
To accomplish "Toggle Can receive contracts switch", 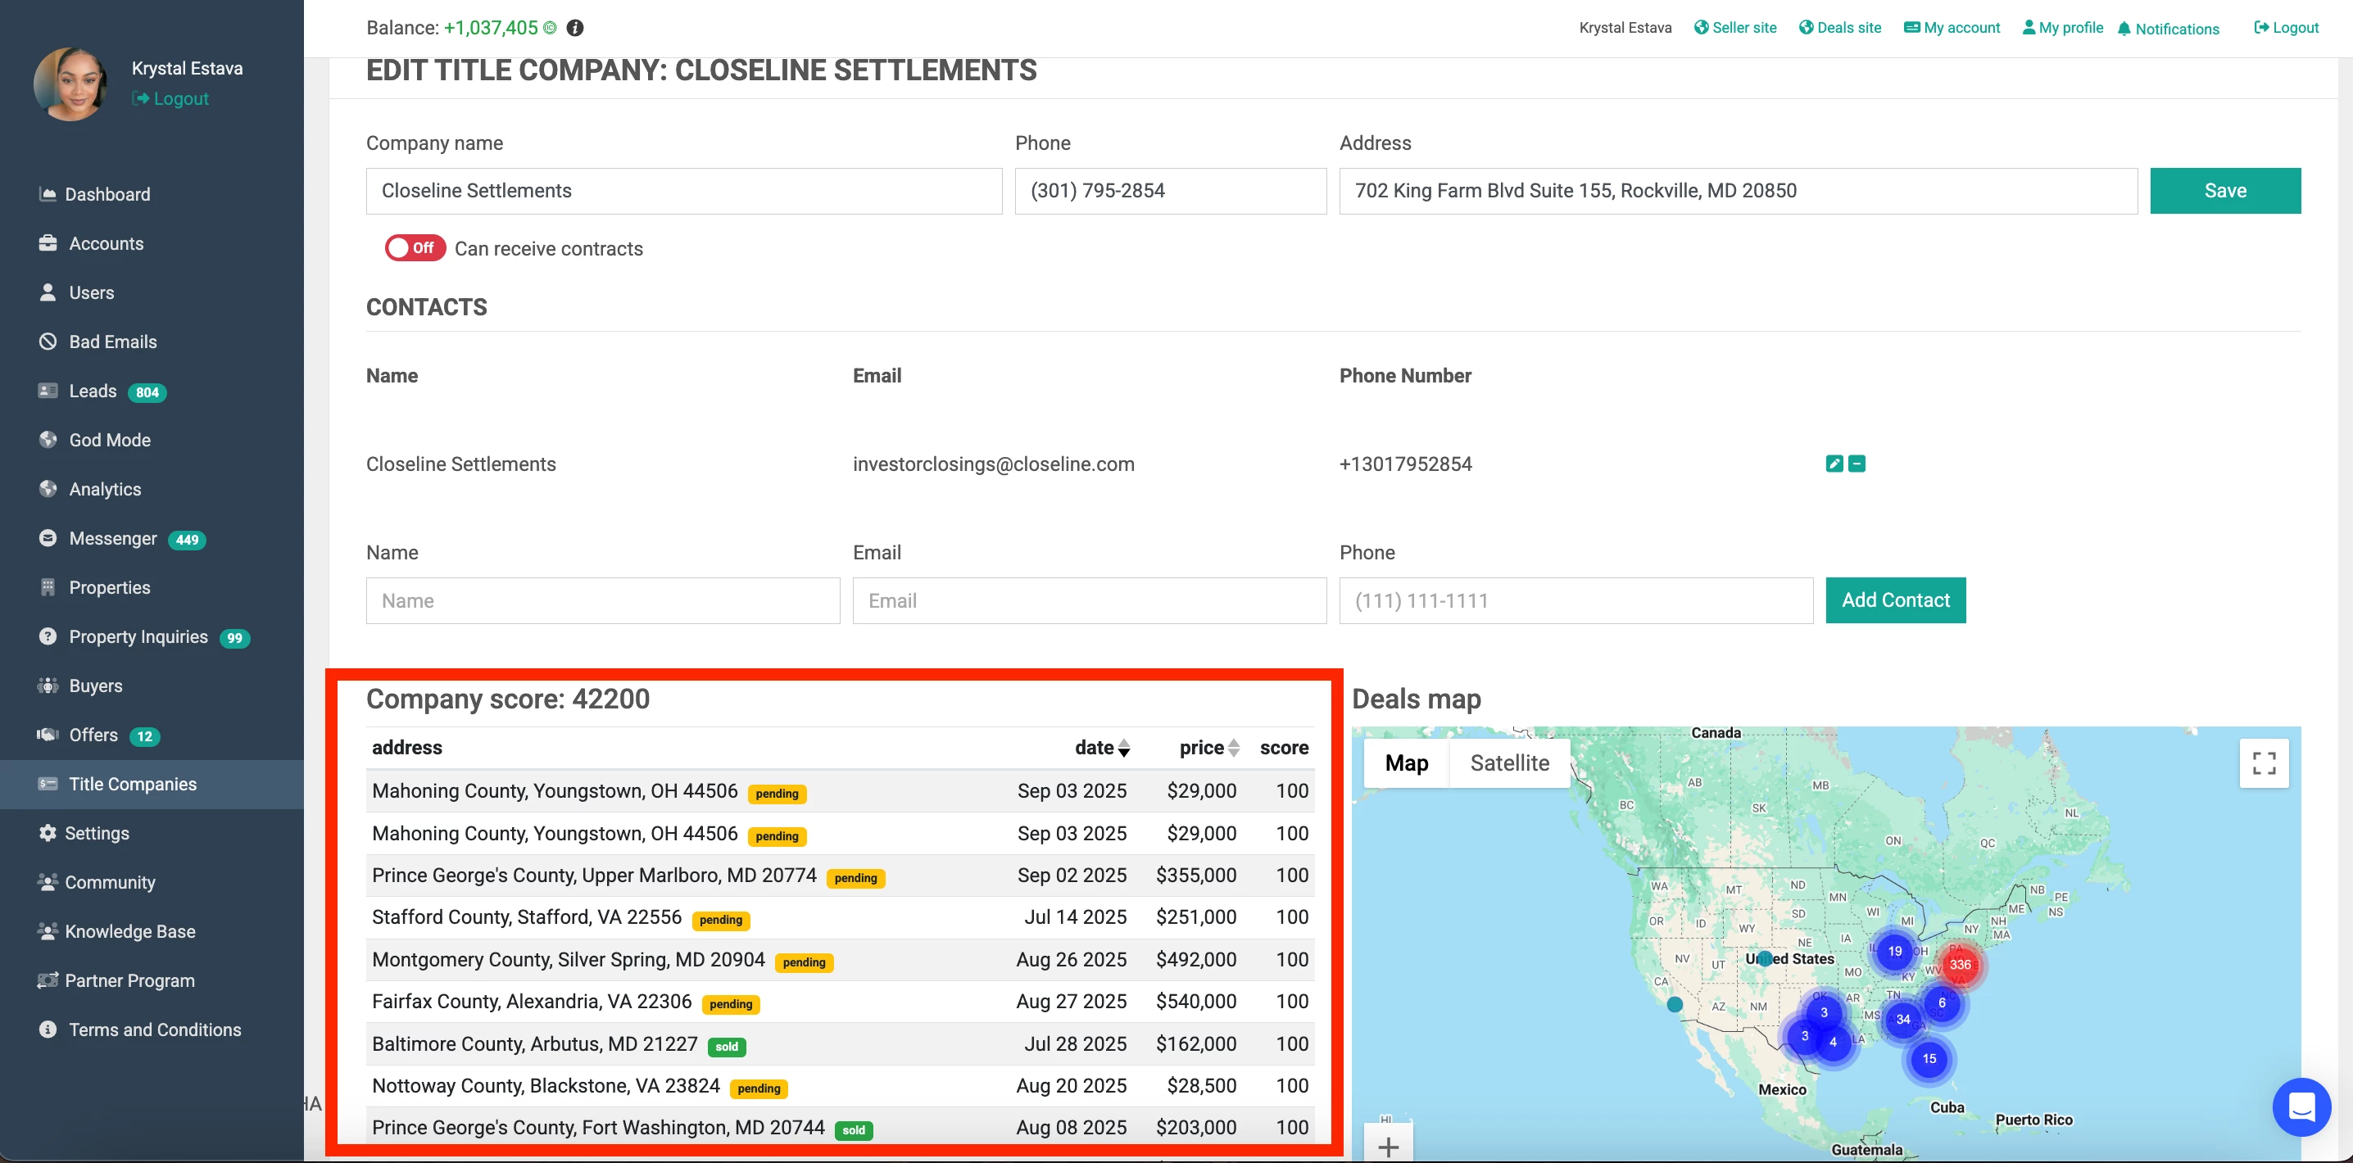I will coord(415,248).
